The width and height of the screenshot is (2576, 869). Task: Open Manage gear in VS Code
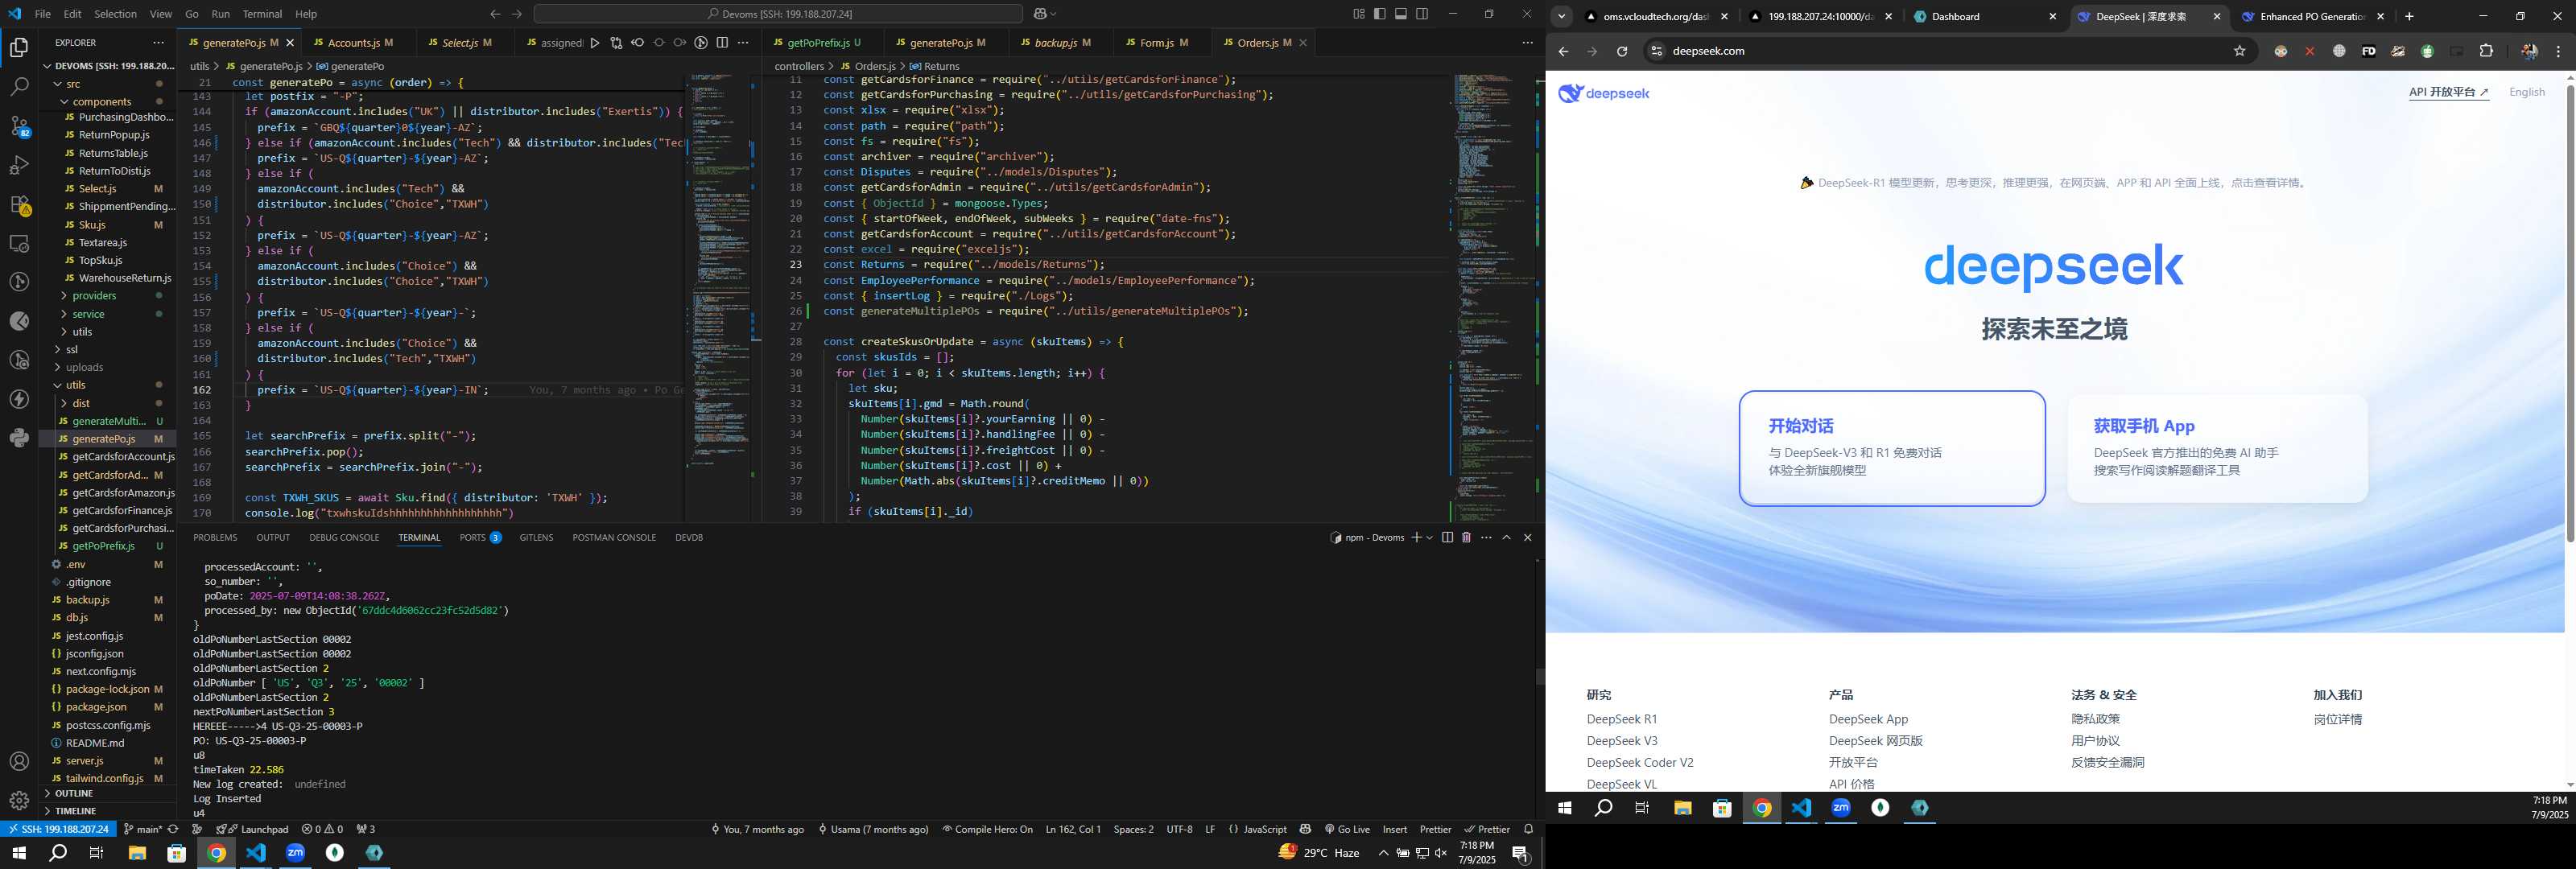coord(19,801)
